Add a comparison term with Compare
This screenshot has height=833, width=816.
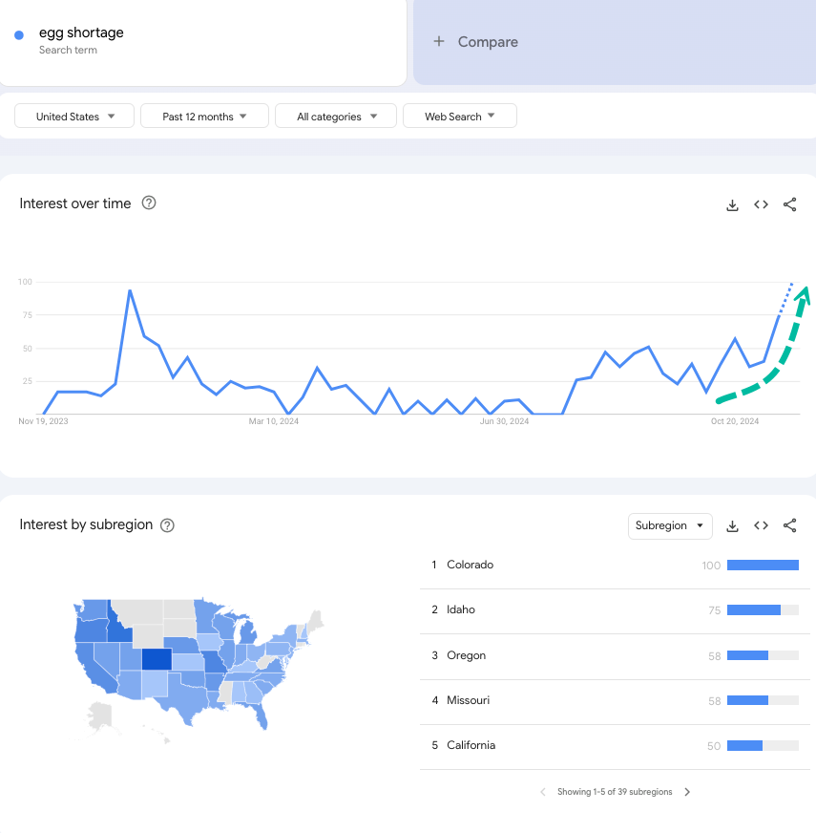(x=475, y=42)
